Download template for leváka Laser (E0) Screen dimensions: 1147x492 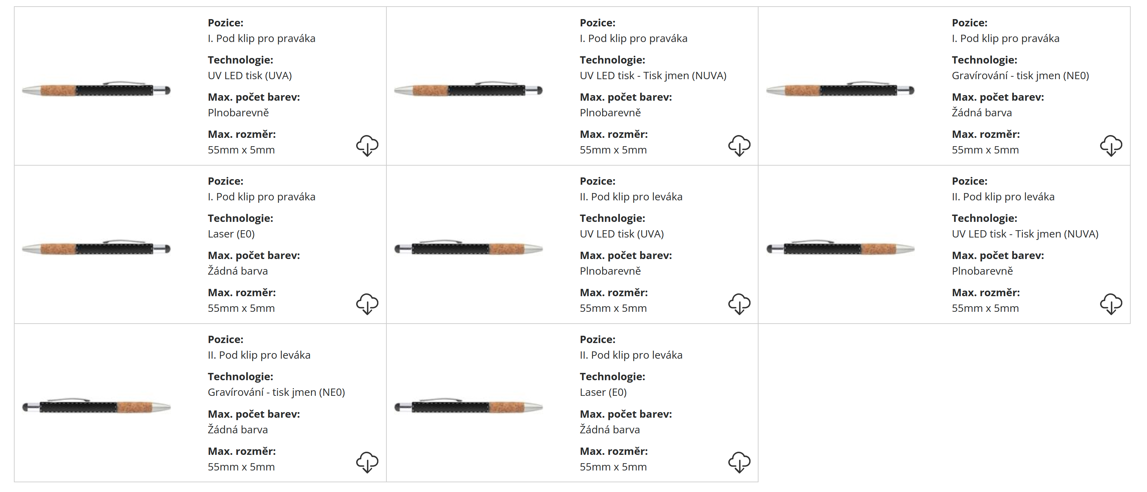point(739,462)
